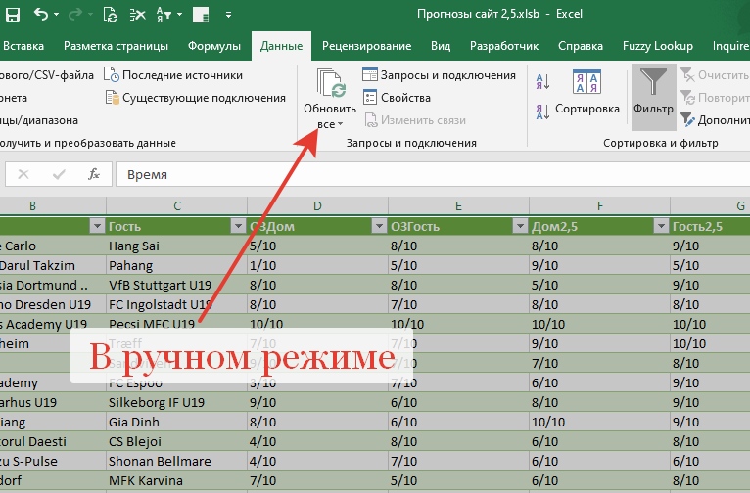Viewport: 750px width, 493px height.
Task: Open the Вставка ribbon tab
Action: [x=23, y=46]
